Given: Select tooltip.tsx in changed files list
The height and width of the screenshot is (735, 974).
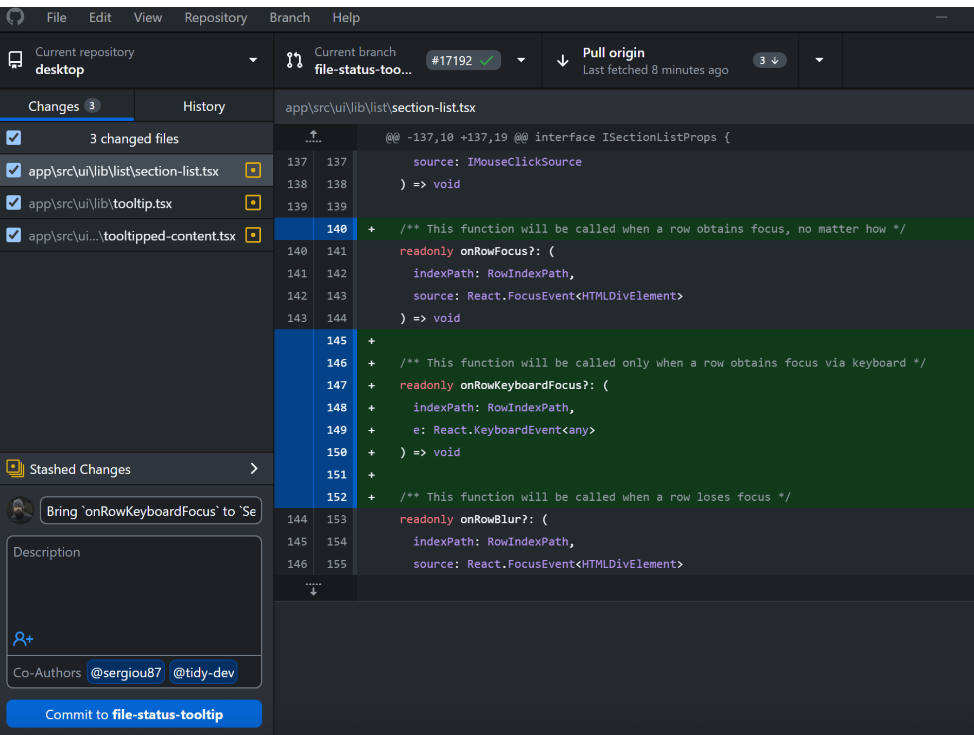Looking at the screenshot, I should (x=136, y=203).
